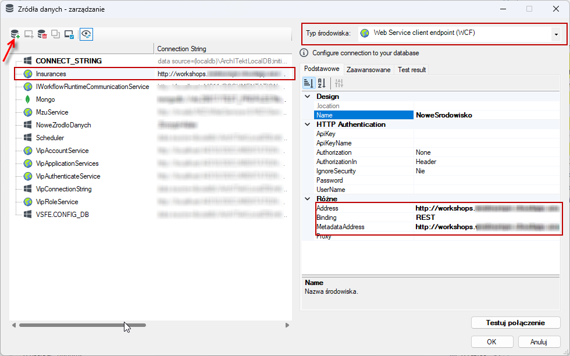
Task: Collapse the Różne property category
Action: [308, 199]
